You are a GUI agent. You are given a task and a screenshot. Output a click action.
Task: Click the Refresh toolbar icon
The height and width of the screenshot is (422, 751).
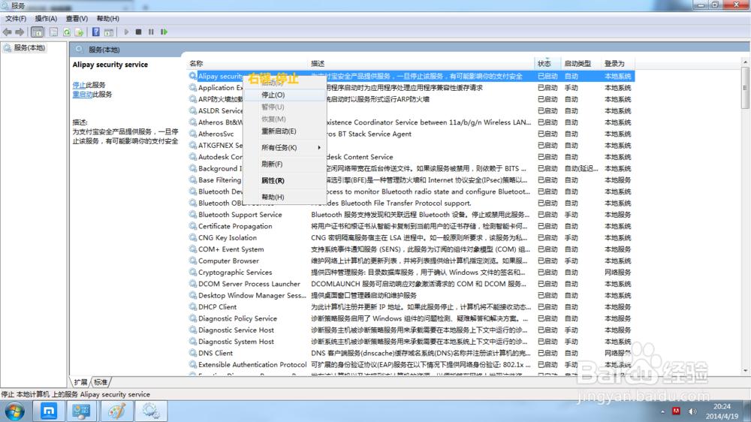pyautogui.click(x=67, y=32)
